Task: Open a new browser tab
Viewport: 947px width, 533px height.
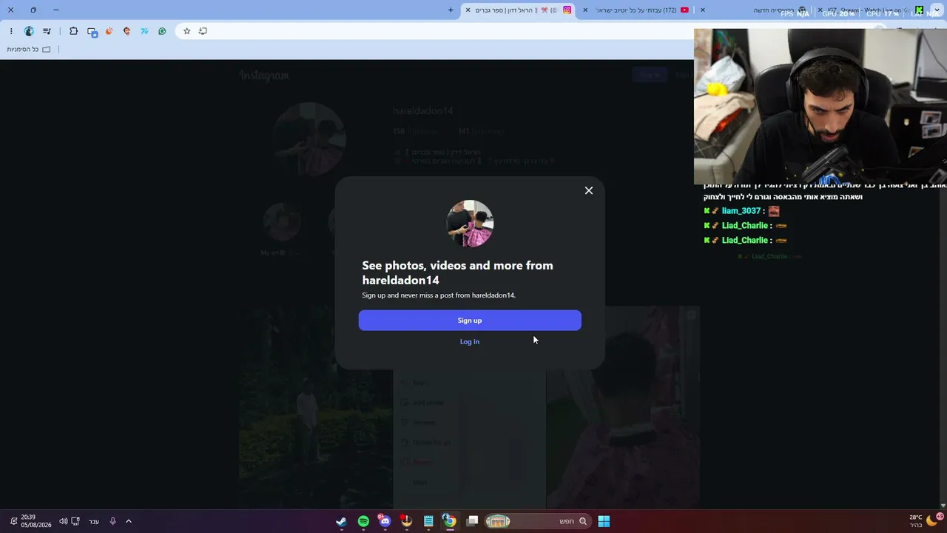Action: pos(451,10)
